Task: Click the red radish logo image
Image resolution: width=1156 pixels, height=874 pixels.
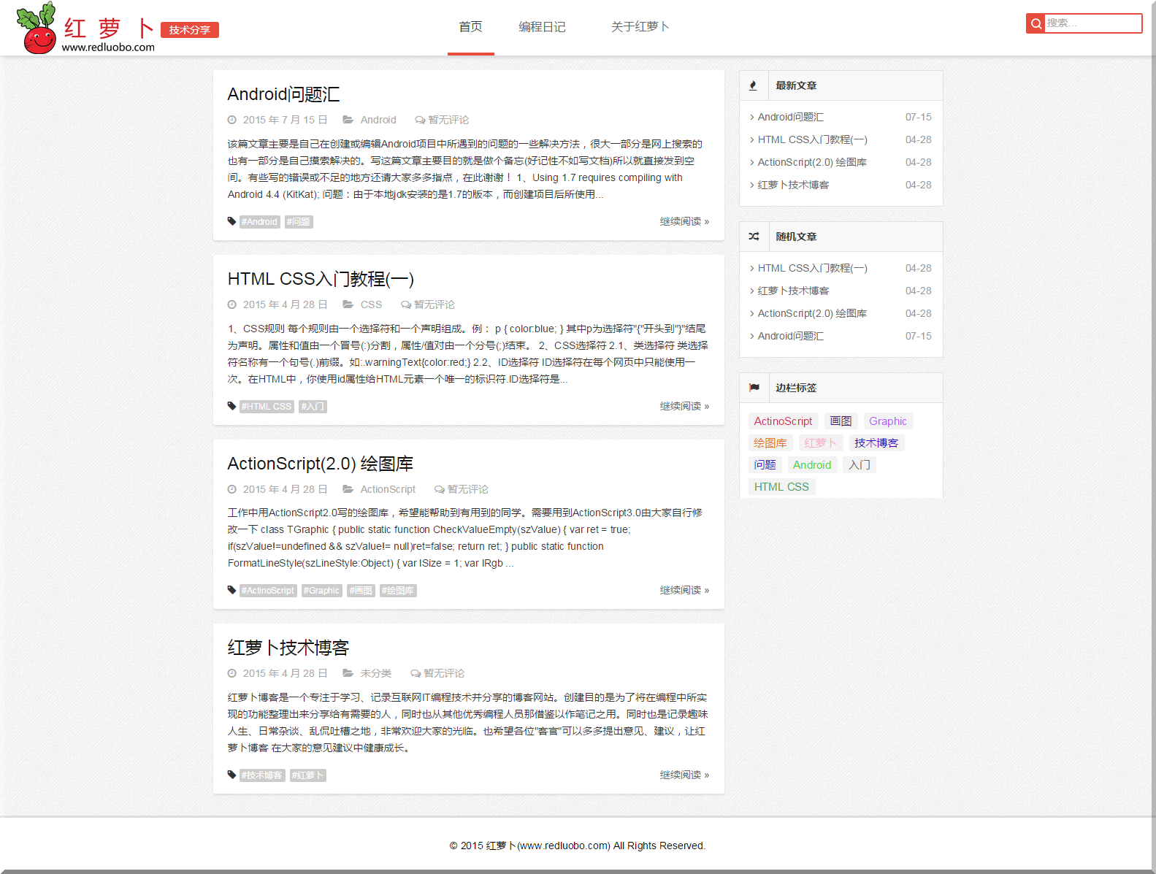Action: 37,28
